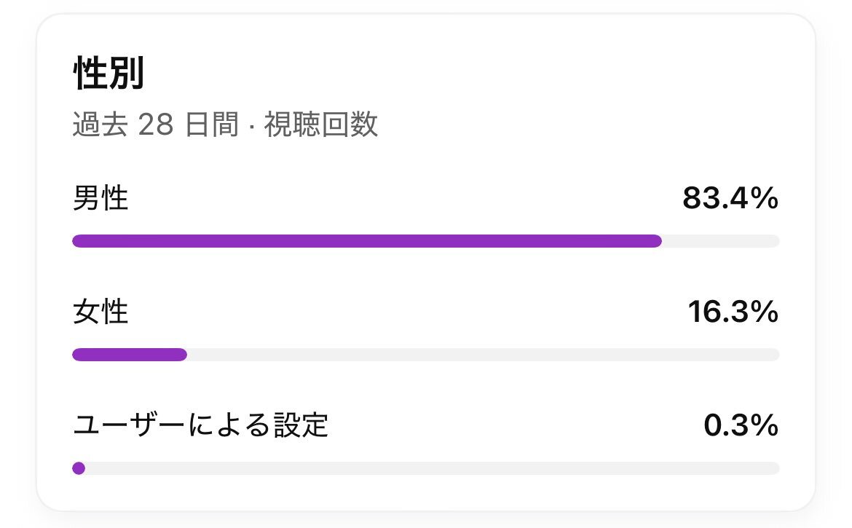Click the 設定 word in the last row label

coord(301,425)
